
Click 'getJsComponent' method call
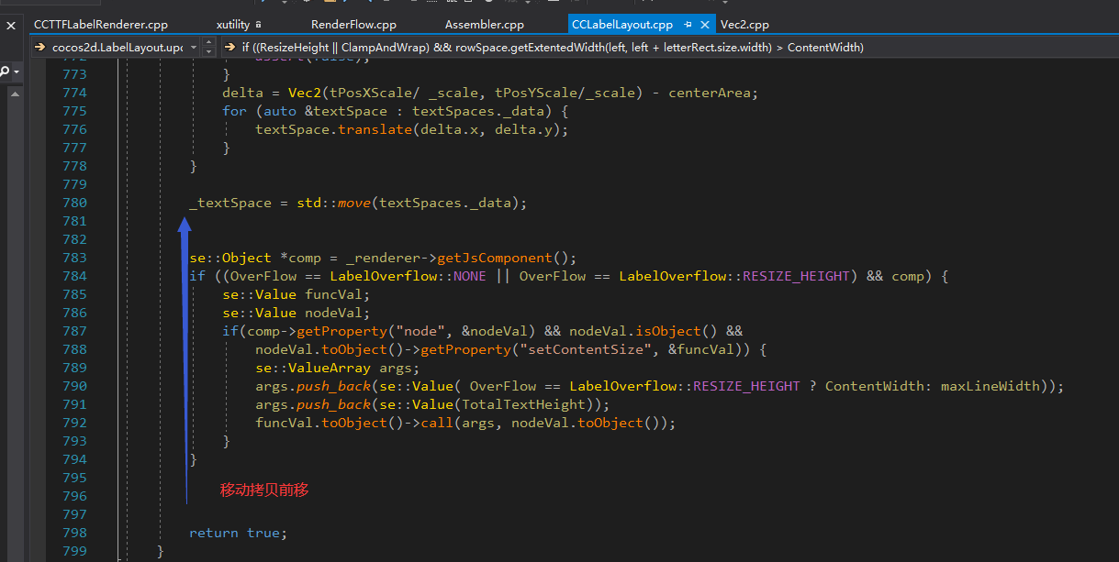(495, 258)
